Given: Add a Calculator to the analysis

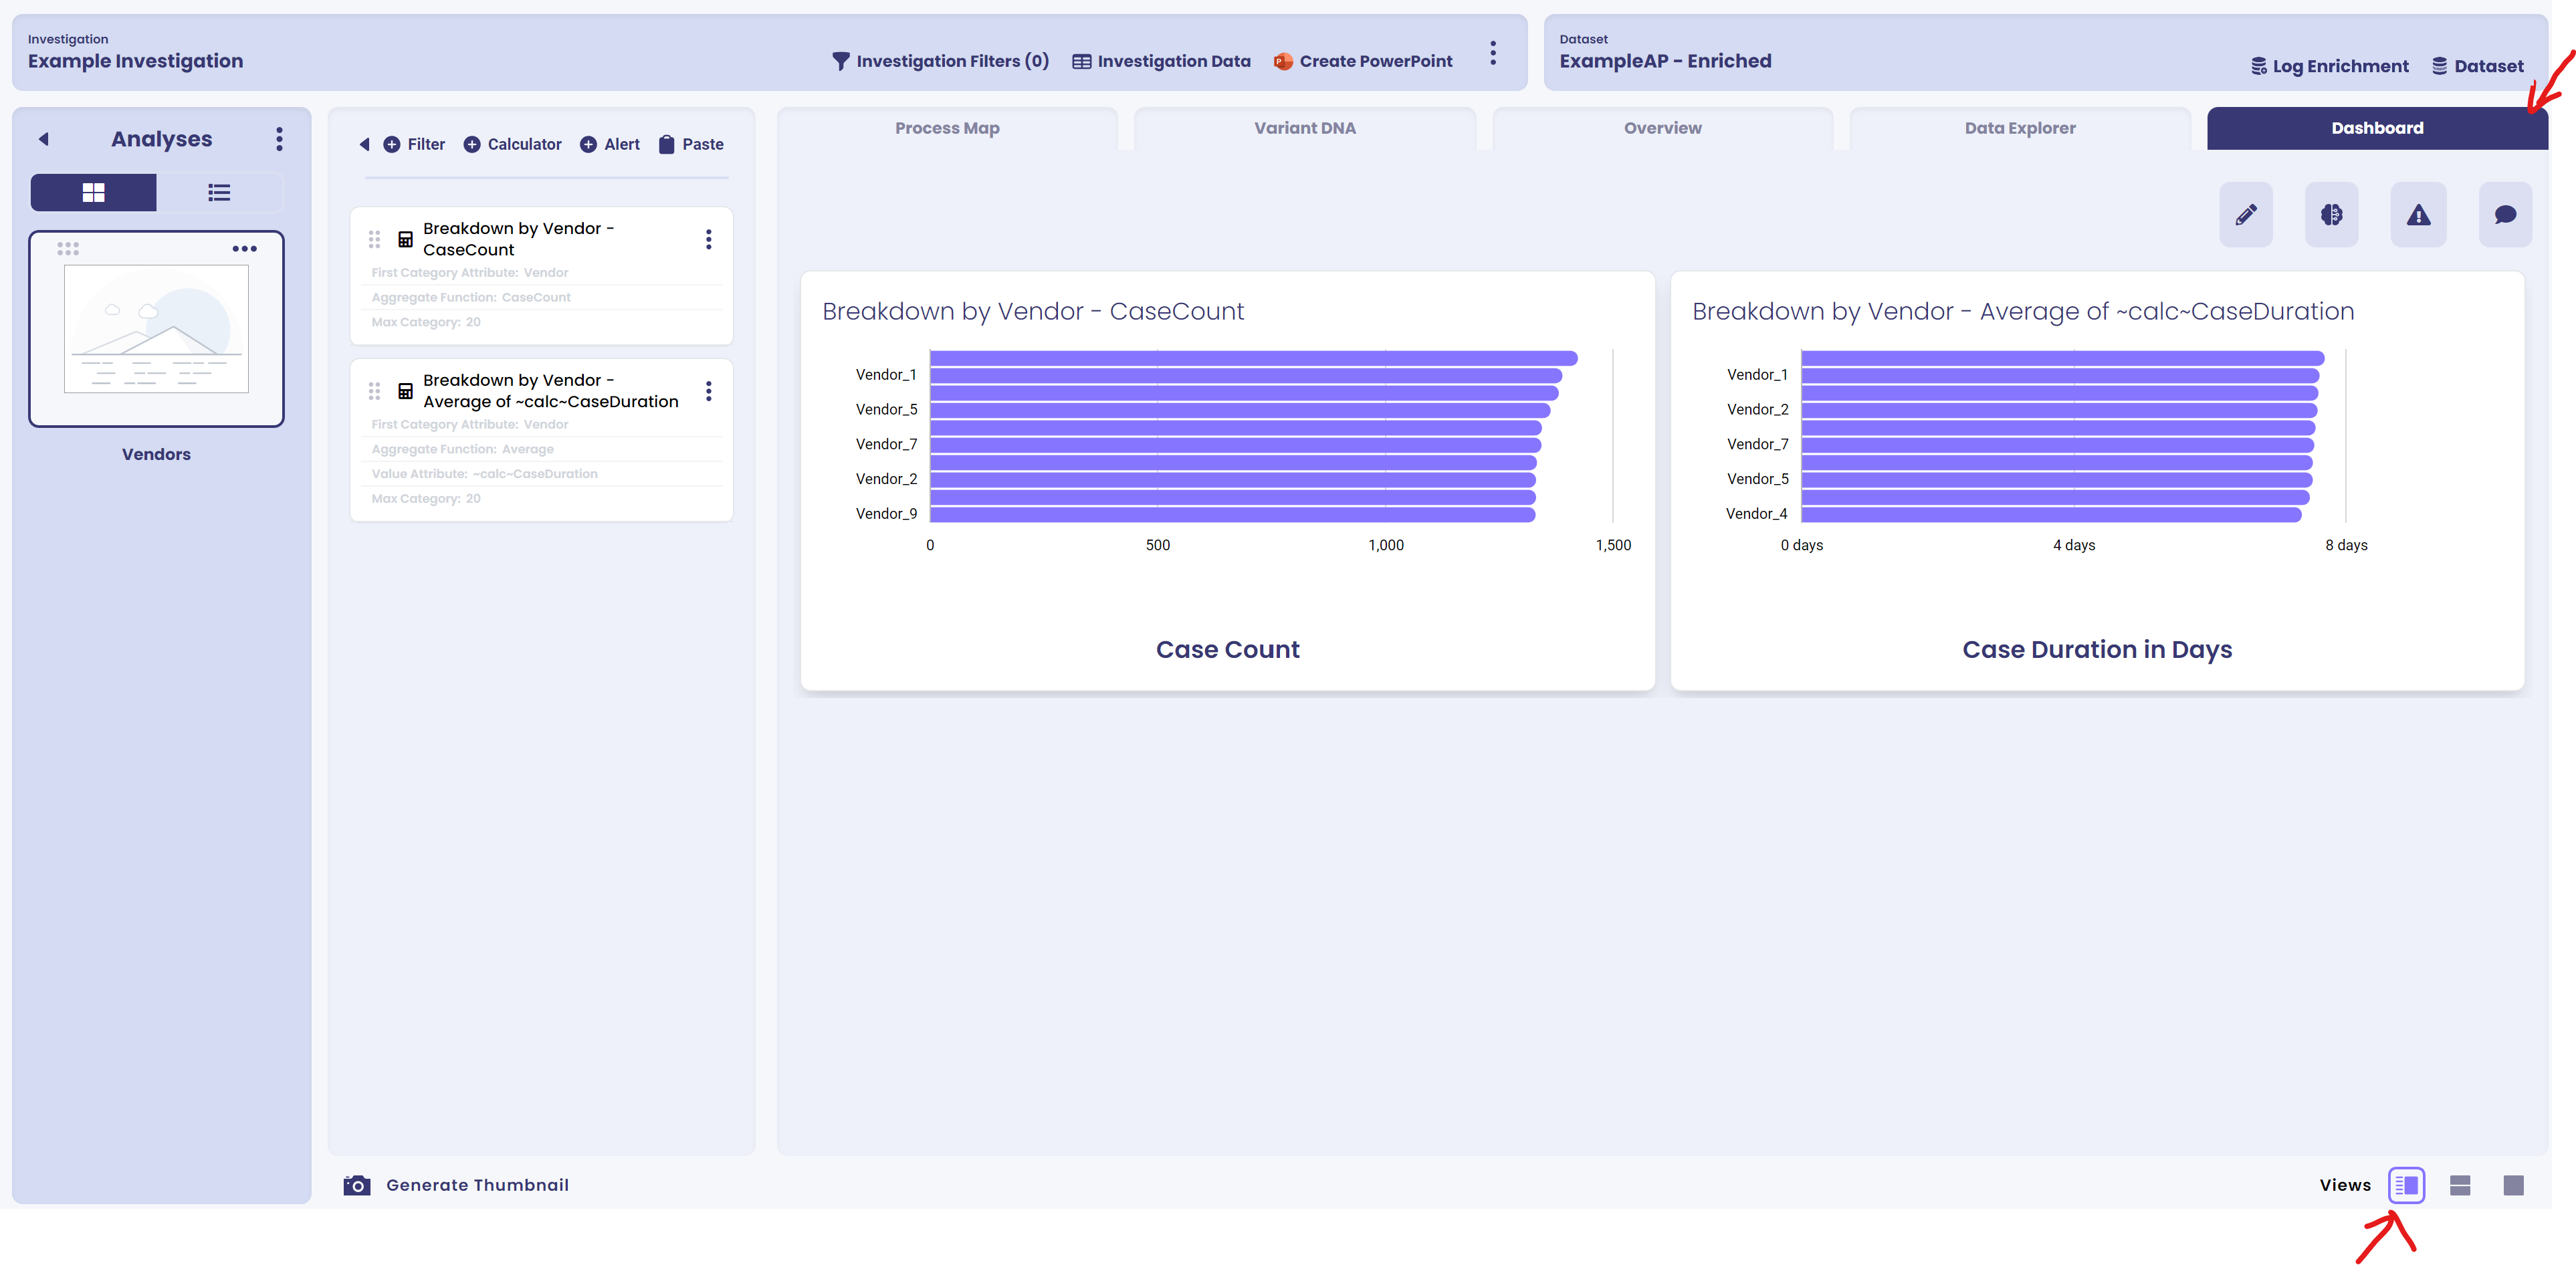Looking at the screenshot, I should pyautogui.click(x=512, y=144).
